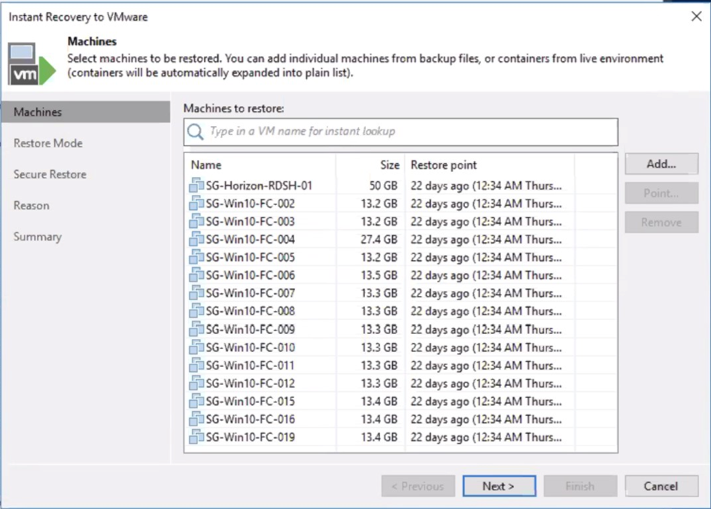This screenshot has height=509, width=711.
Task: Select the SG-Win10-FC-008 machine name
Action: [x=250, y=311]
